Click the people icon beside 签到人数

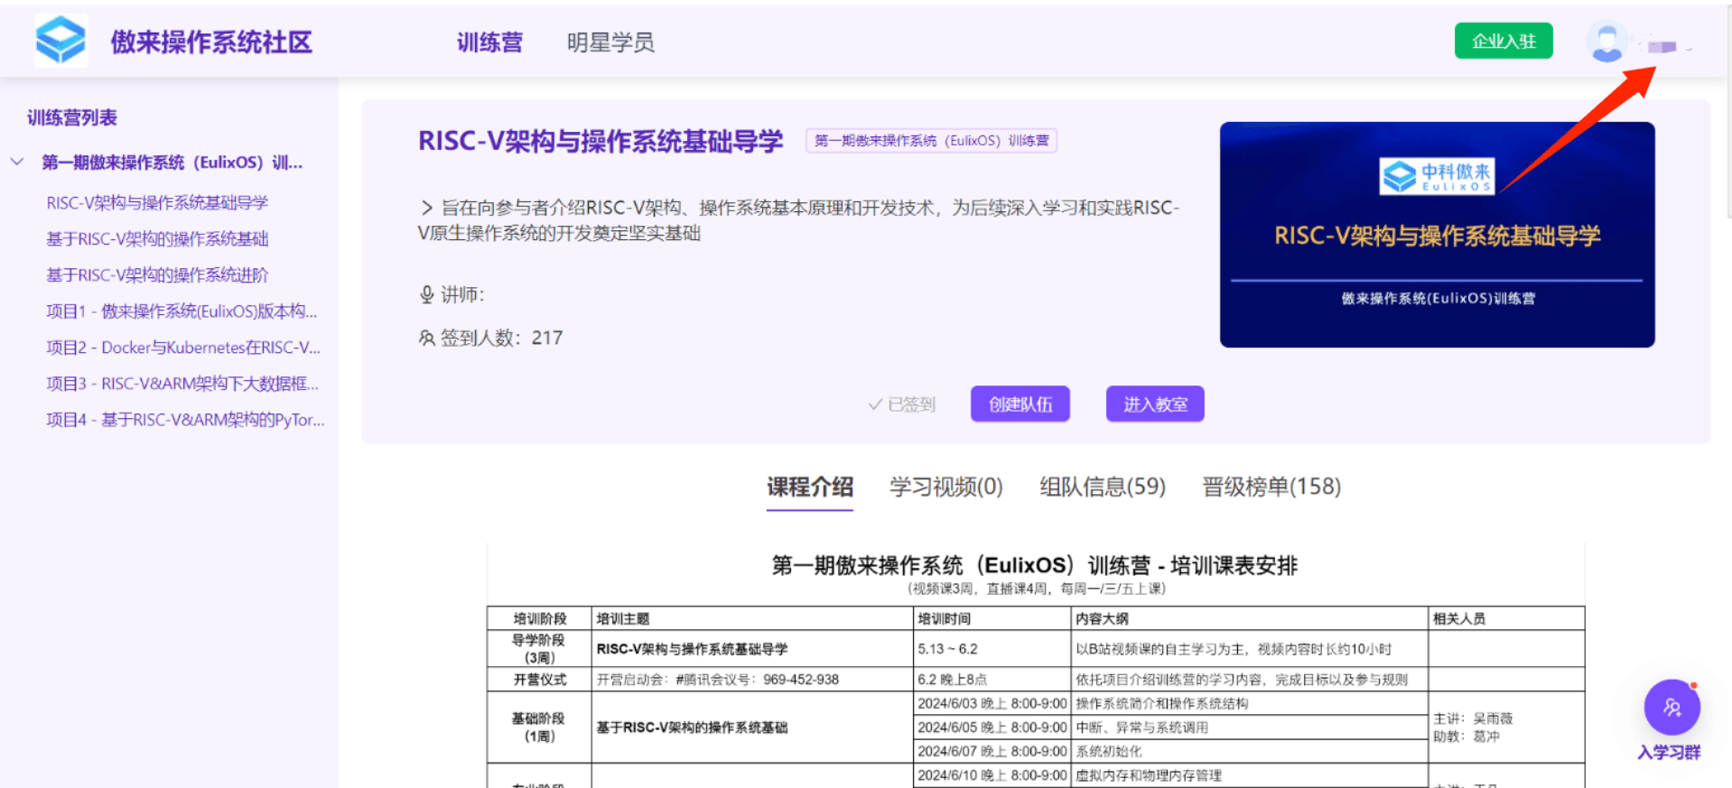(427, 338)
